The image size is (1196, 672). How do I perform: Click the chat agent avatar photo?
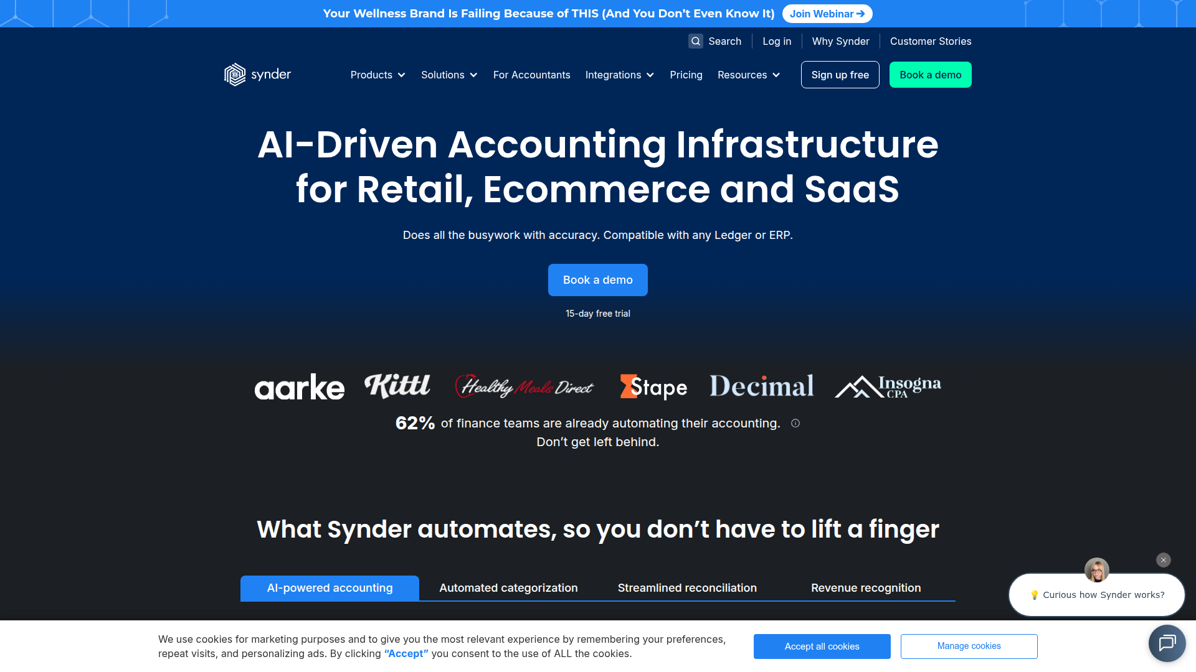tap(1096, 570)
